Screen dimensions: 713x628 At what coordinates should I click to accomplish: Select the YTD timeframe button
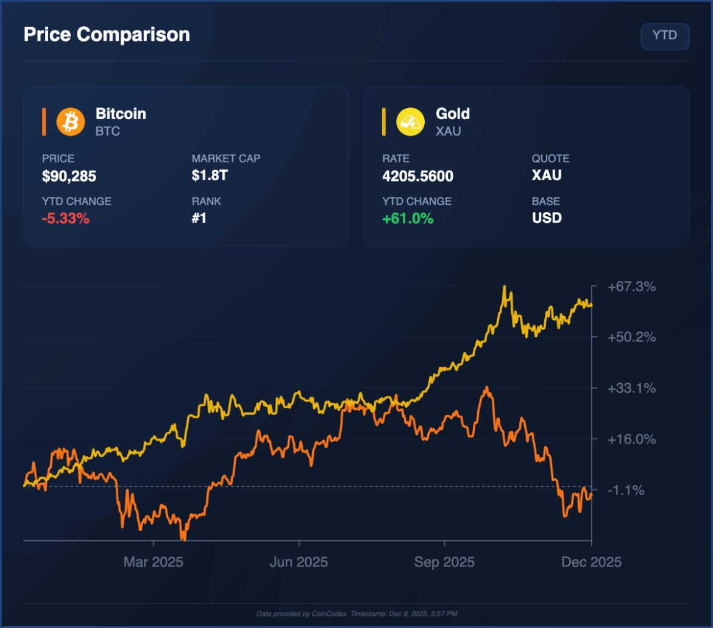point(665,36)
